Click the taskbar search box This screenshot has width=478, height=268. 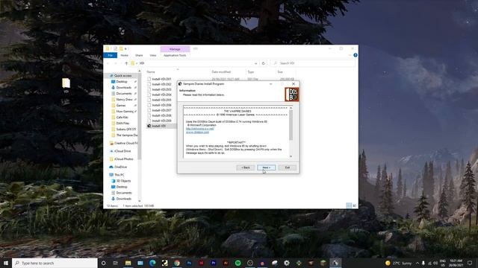click(55, 263)
